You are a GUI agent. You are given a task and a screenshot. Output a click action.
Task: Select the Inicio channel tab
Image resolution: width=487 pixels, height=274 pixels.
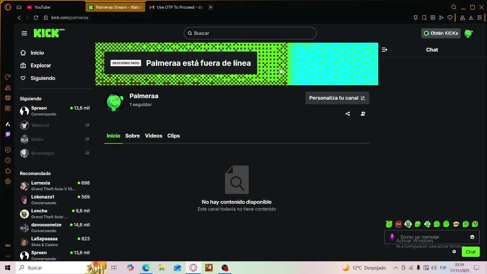pyautogui.click(x=113, y=136)
